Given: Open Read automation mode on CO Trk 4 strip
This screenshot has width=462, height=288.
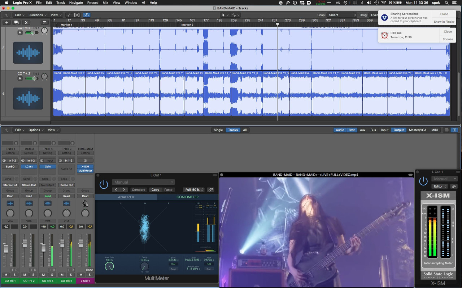Looking at the screenshot, I should (48, 196).
